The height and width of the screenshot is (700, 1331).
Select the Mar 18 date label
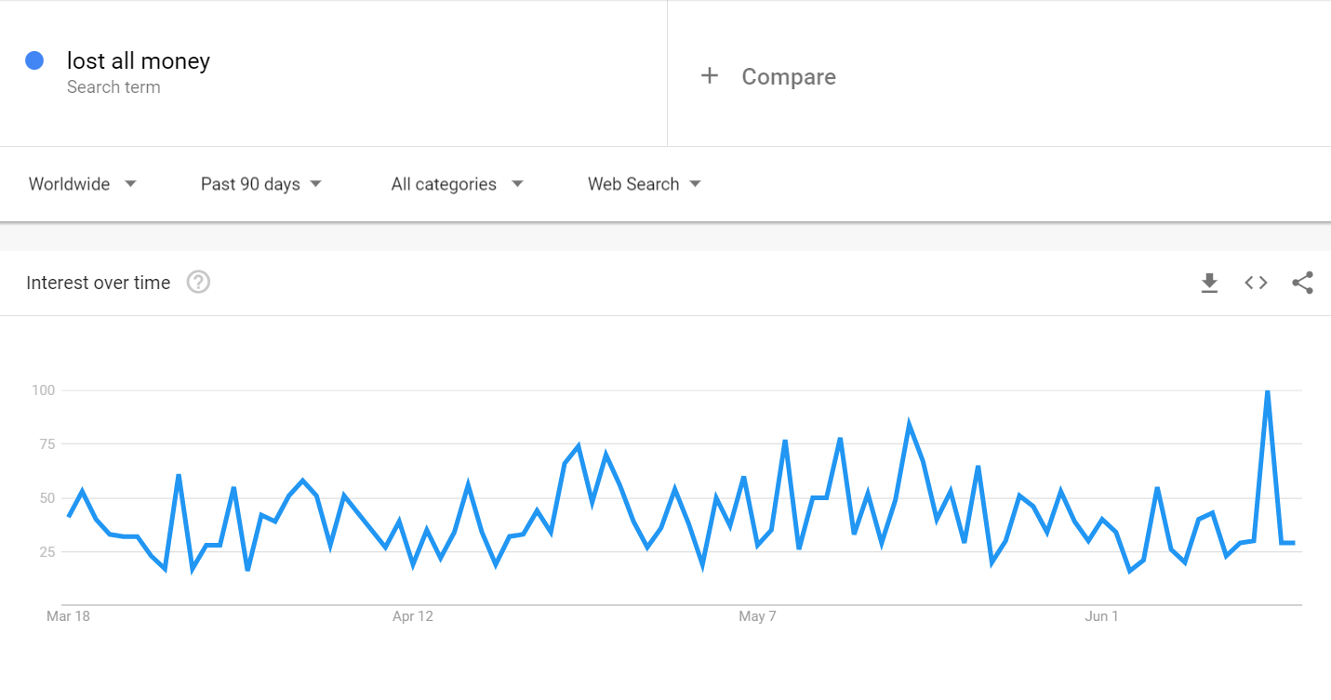point(68,616)
